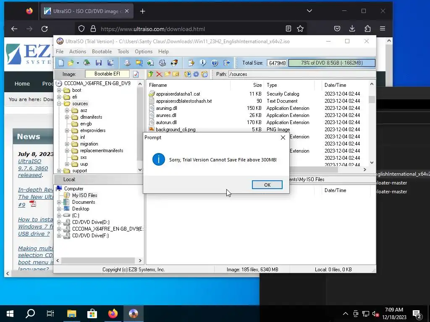Click the Save floppy-disk toolbar icon
Screen dimensions: 430x322
pyautogui.click(x=99, y=63)
